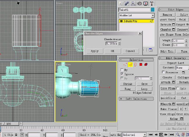The height and width of the screenshot is (137, 189).
Task: Click Apply in Chamfer Edges dialog
Action: pyautogui.click(x=95, y=51)
